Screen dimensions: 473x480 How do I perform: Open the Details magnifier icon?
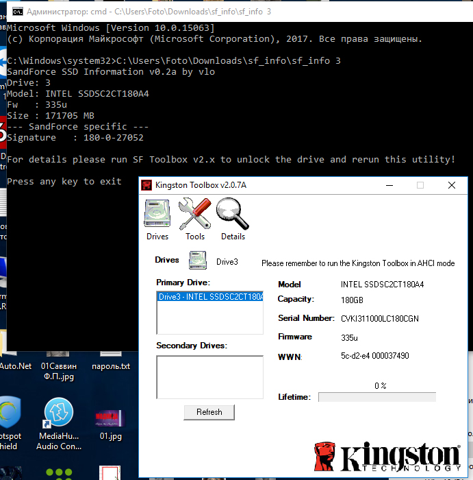[x=233, y=219]
